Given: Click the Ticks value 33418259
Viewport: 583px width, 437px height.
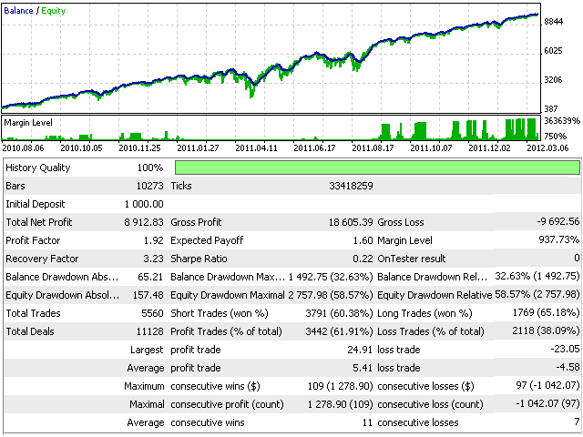Looking at the screenshot, I should [351, 186].
